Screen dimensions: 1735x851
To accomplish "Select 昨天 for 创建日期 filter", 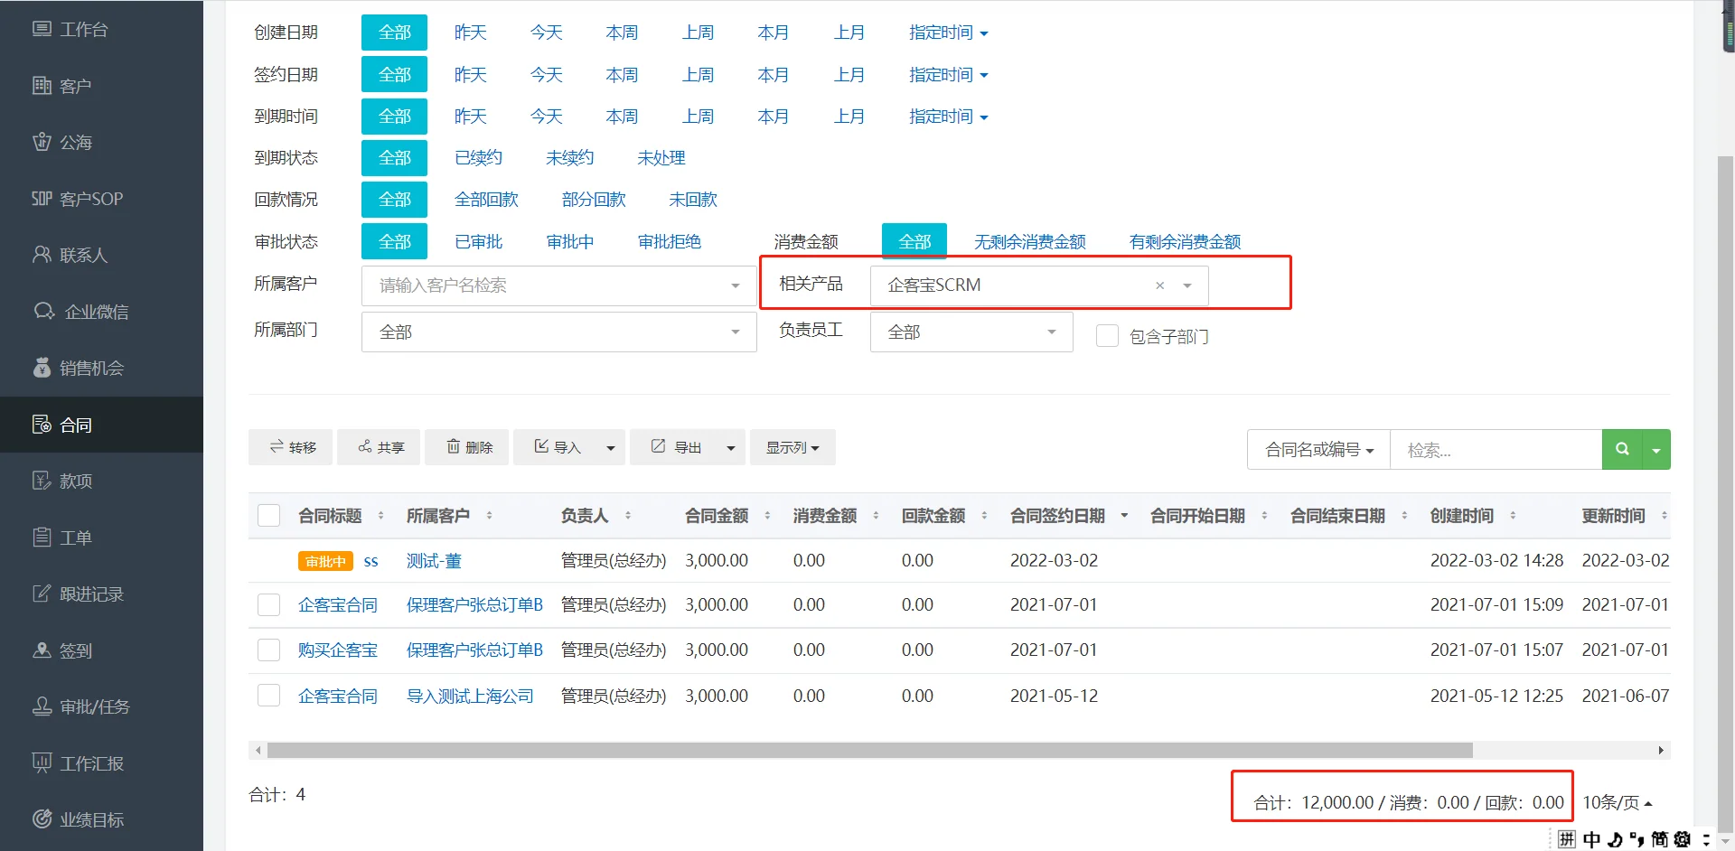I will [x=471, y=33].
